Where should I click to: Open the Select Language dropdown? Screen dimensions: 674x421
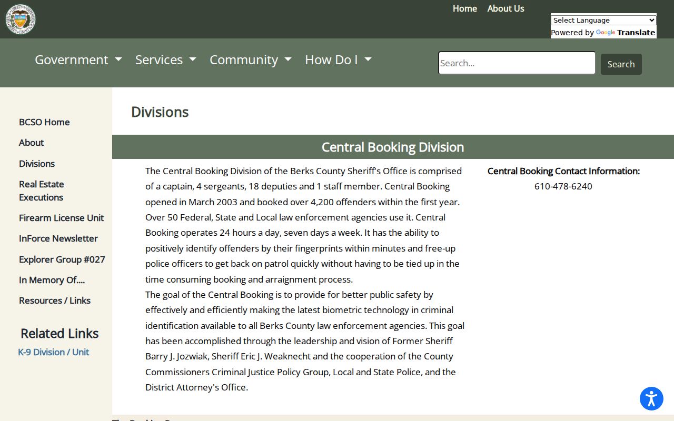(603, 20)
